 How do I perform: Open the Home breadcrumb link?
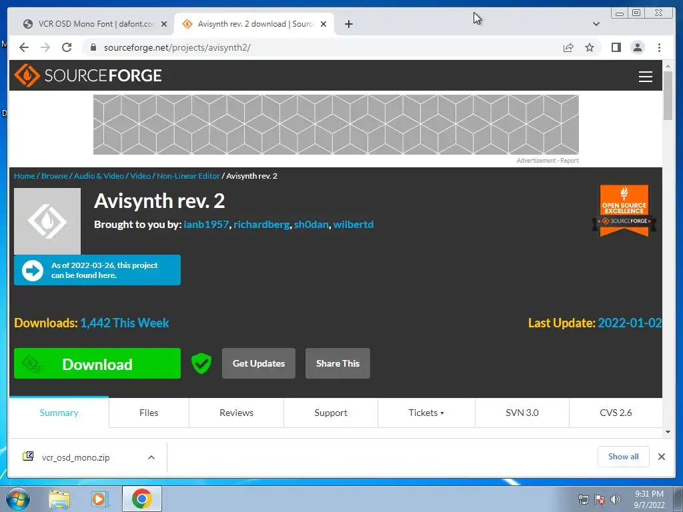click(25, 176)
